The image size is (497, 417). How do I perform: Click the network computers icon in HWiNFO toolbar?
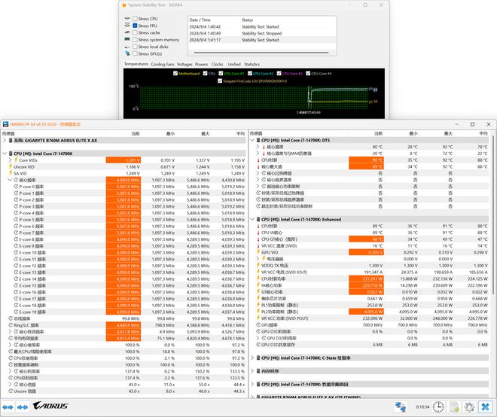[x=401, y=406]
